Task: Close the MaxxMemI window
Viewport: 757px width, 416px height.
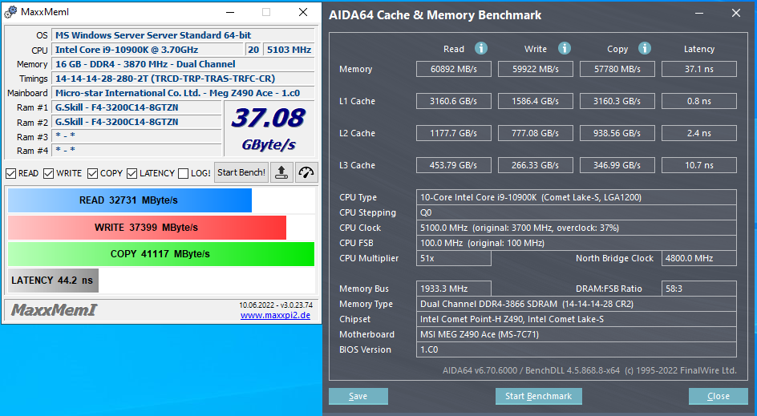Action: point(302,12)
